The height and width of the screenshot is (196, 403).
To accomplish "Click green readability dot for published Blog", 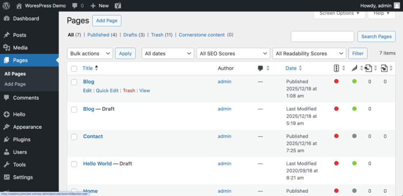I will point(354,81).
